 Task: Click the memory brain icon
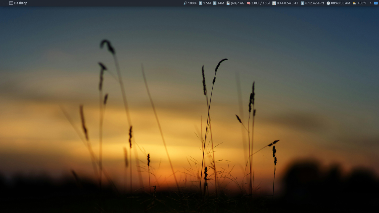tap(248, 3)
